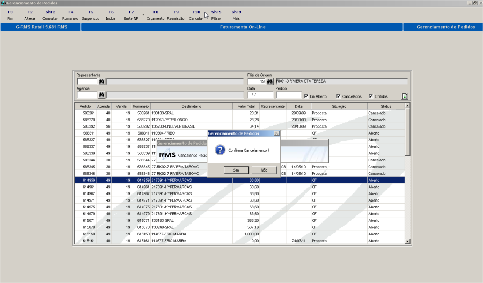Open the binoculars search for Representante
483x283 pixels.
101,81
